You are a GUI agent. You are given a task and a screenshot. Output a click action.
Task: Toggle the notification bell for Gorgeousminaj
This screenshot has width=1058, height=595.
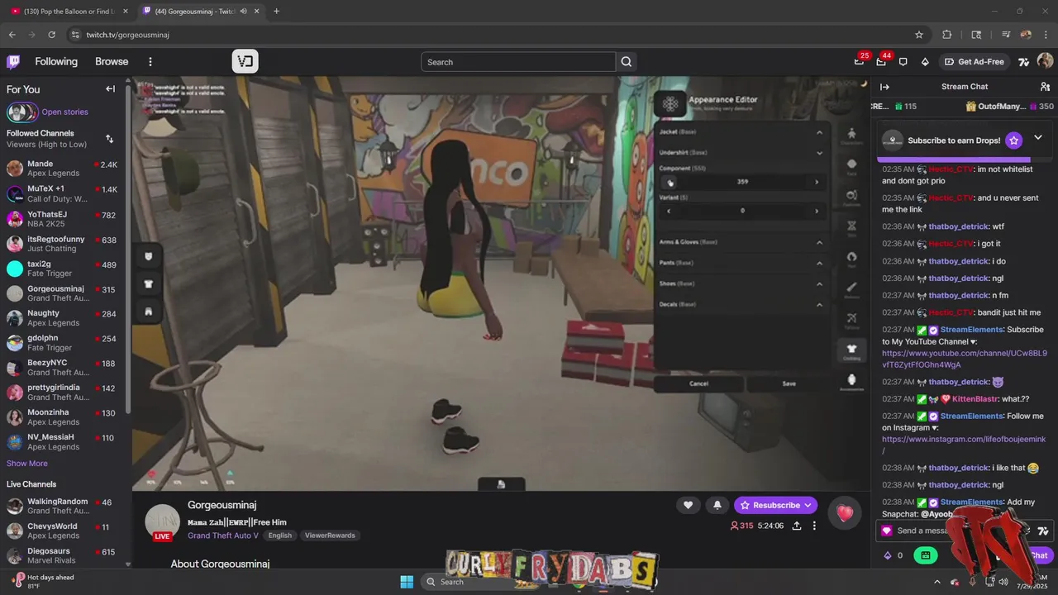pos(717,505)
